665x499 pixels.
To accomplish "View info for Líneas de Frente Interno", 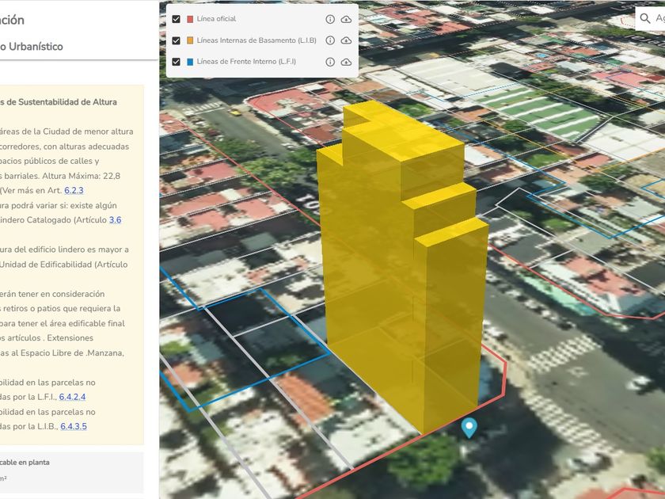I will (330, 62).
